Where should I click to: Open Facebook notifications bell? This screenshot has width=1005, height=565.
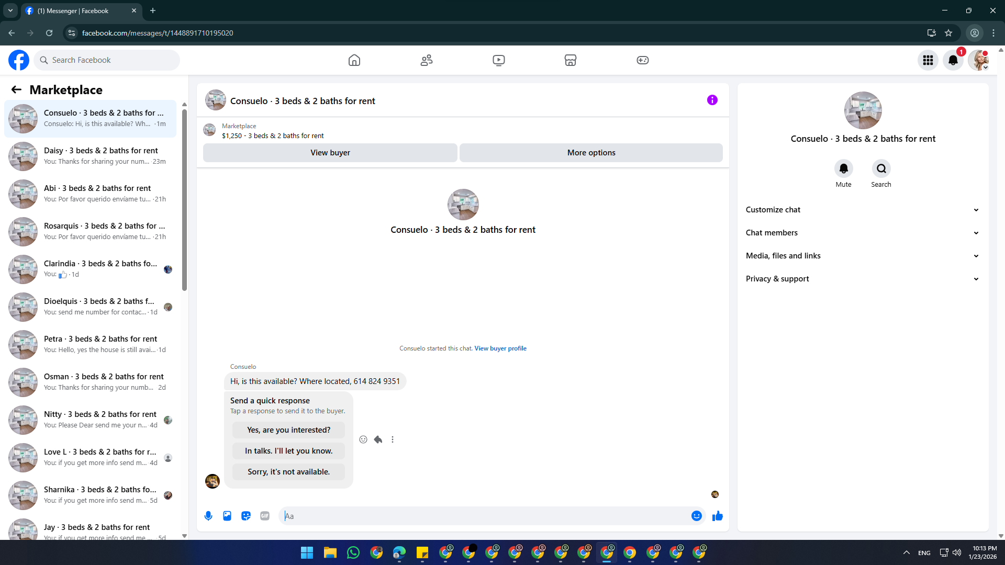[953, 60]
